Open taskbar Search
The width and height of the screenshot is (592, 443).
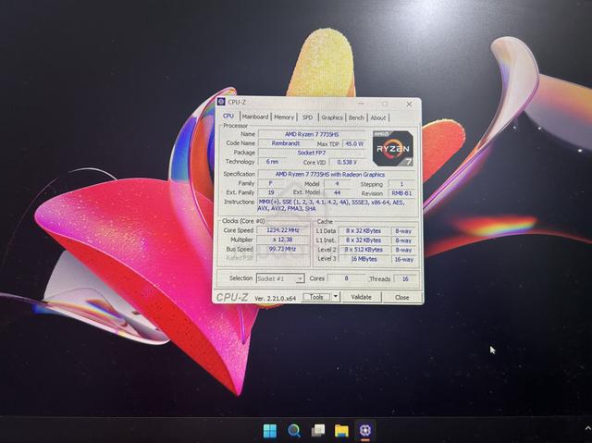pos(294,431)
